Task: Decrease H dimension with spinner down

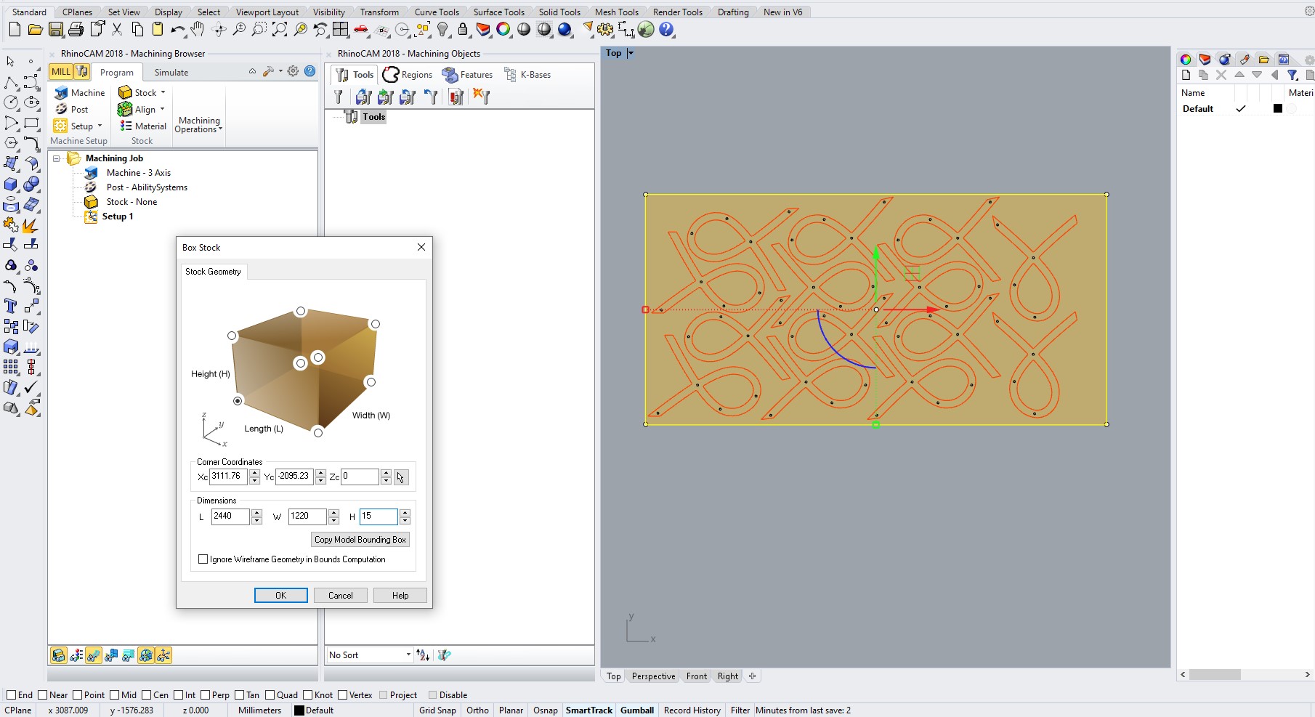Action: coord(405,521)
